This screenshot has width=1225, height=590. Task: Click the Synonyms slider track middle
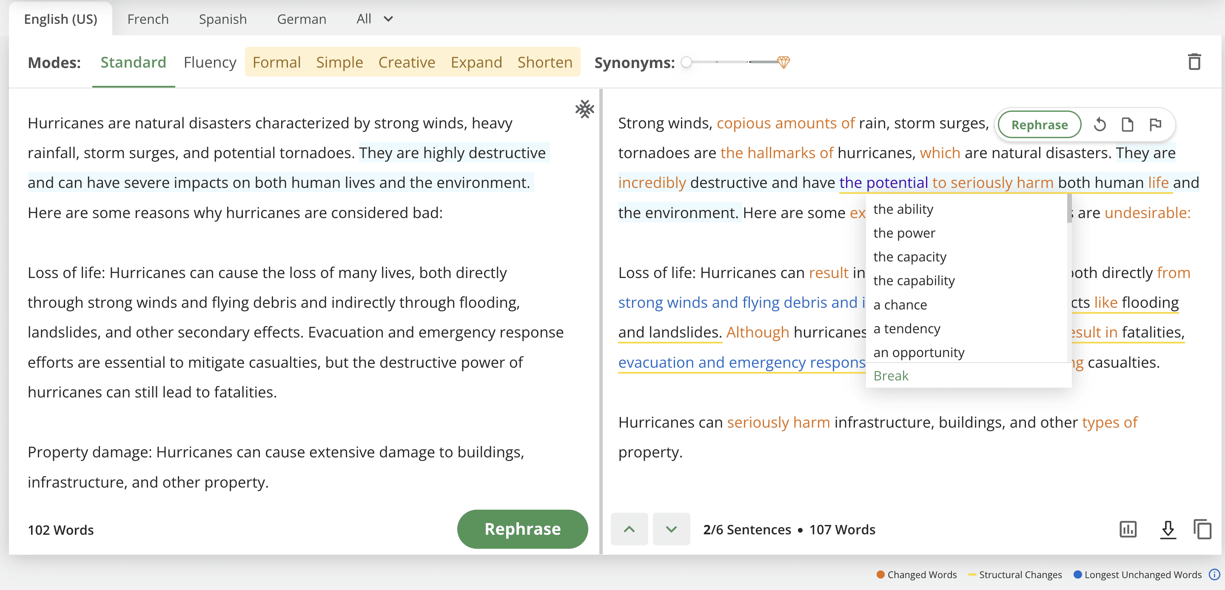click(x=732, y=62)
